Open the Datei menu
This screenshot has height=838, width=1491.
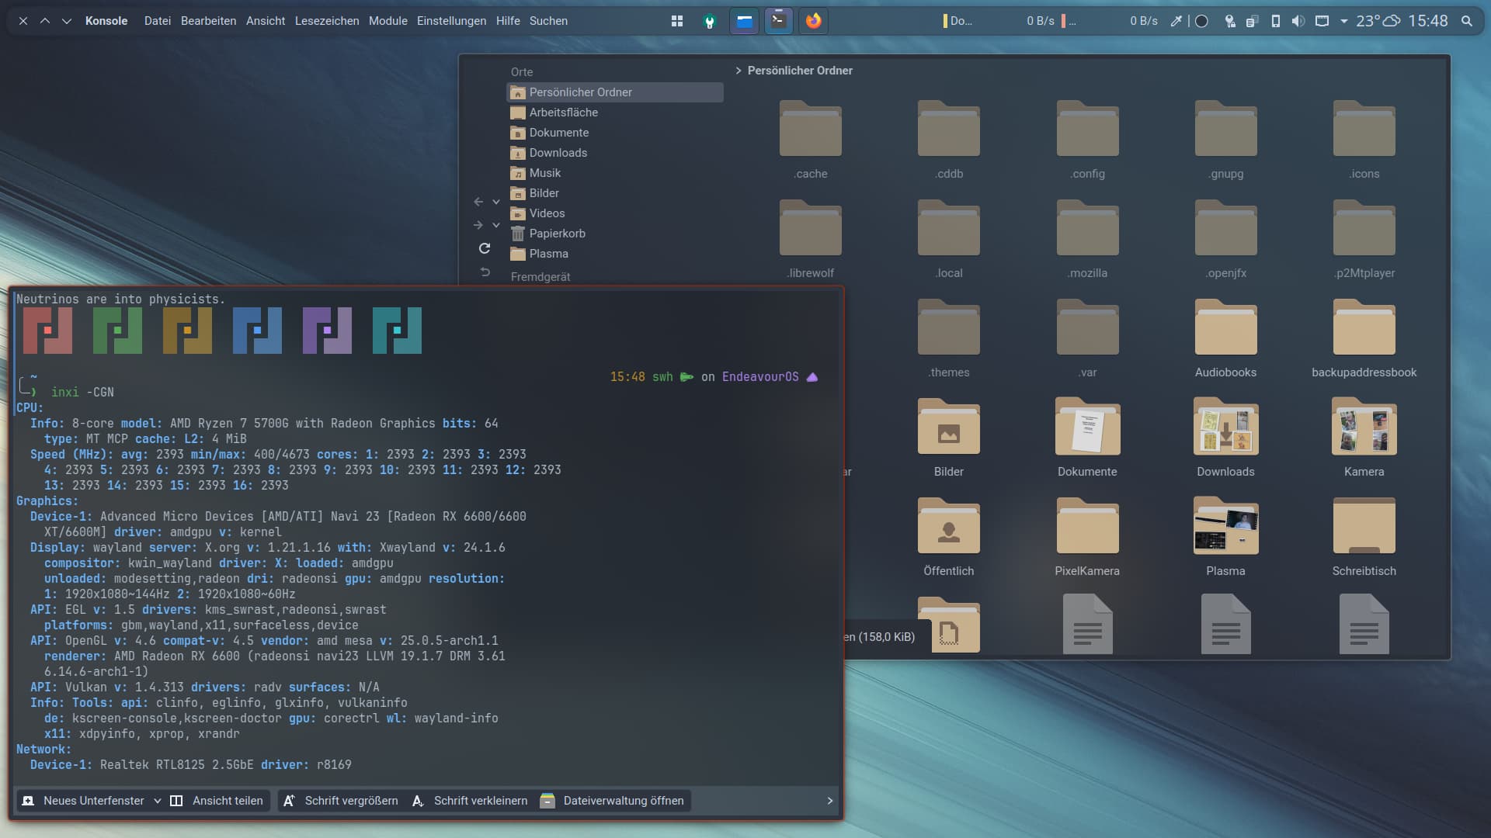tap(157, 21)
